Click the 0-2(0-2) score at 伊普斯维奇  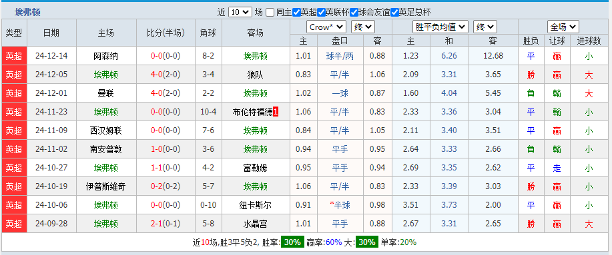tap(166, 187)
